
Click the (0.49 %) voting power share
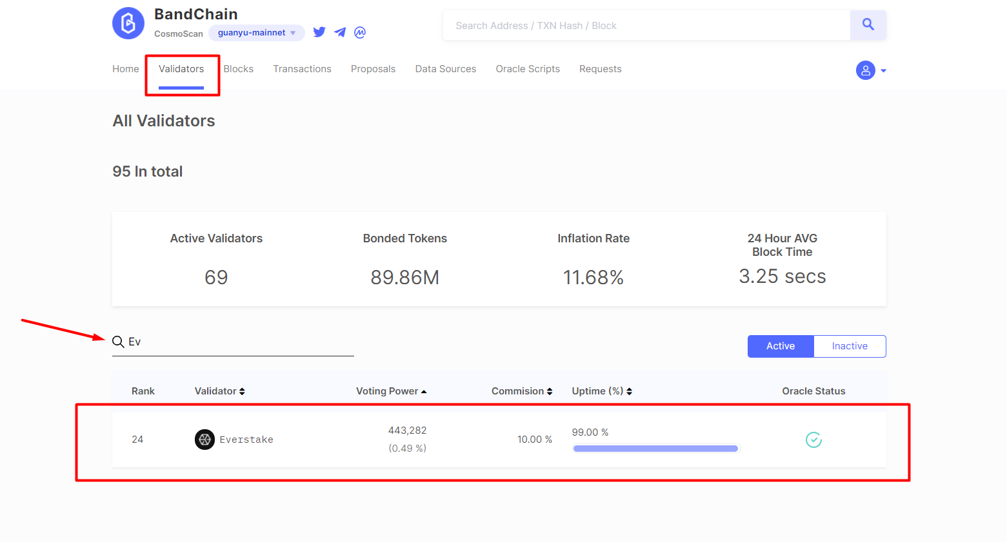coord(407,449)
